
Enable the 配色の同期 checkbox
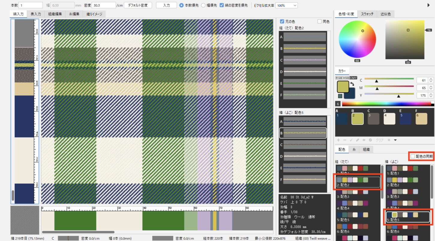[413, 156]
